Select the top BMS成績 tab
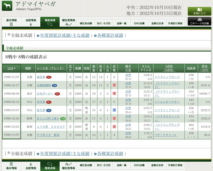Viewport: 213px width, 171px height. tap(139, 23)
